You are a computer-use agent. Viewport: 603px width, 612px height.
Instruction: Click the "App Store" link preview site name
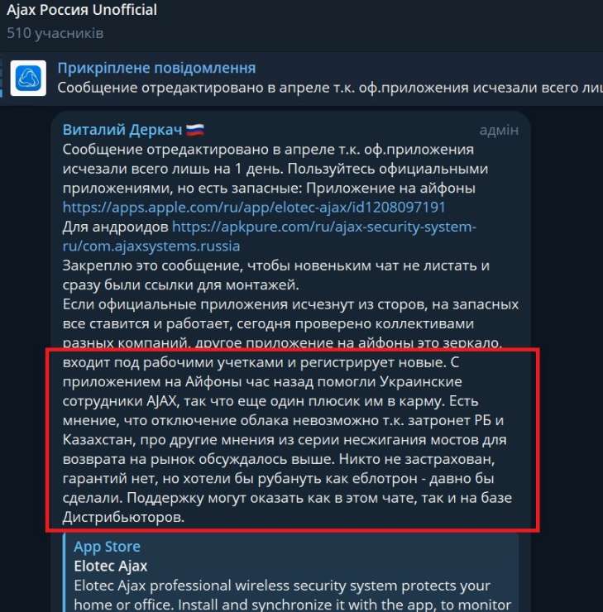[107, 547]
